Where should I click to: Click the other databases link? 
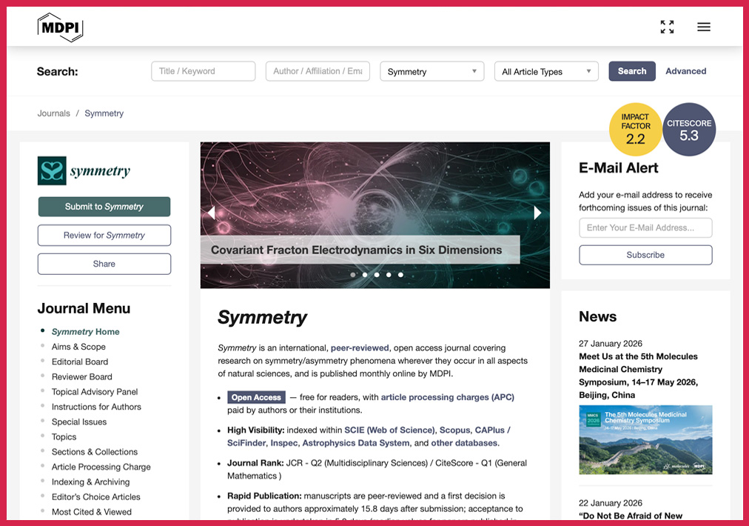click(464, 443)
